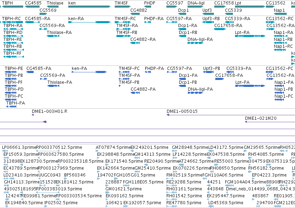Select the IP02502.5prime EST label
The image size is (295, 208).
61,203
